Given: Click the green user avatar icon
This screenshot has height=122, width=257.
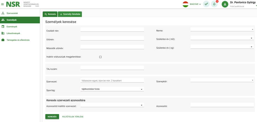Looking at the screenshot, I should click(x=225, y=4).
